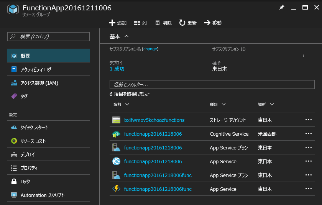
Task: Sort by the 種類 column chevron
Action: 223,104
